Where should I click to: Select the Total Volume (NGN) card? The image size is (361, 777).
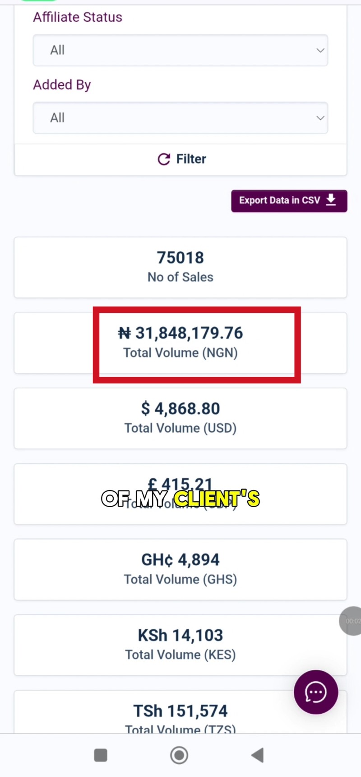click(x=180, y=343)
